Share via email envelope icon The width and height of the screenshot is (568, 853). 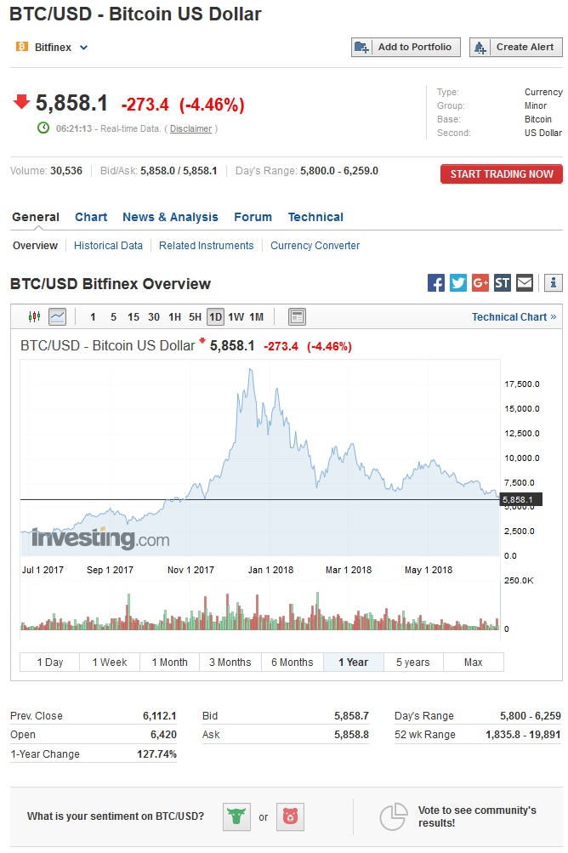click(x=525, y=283)
